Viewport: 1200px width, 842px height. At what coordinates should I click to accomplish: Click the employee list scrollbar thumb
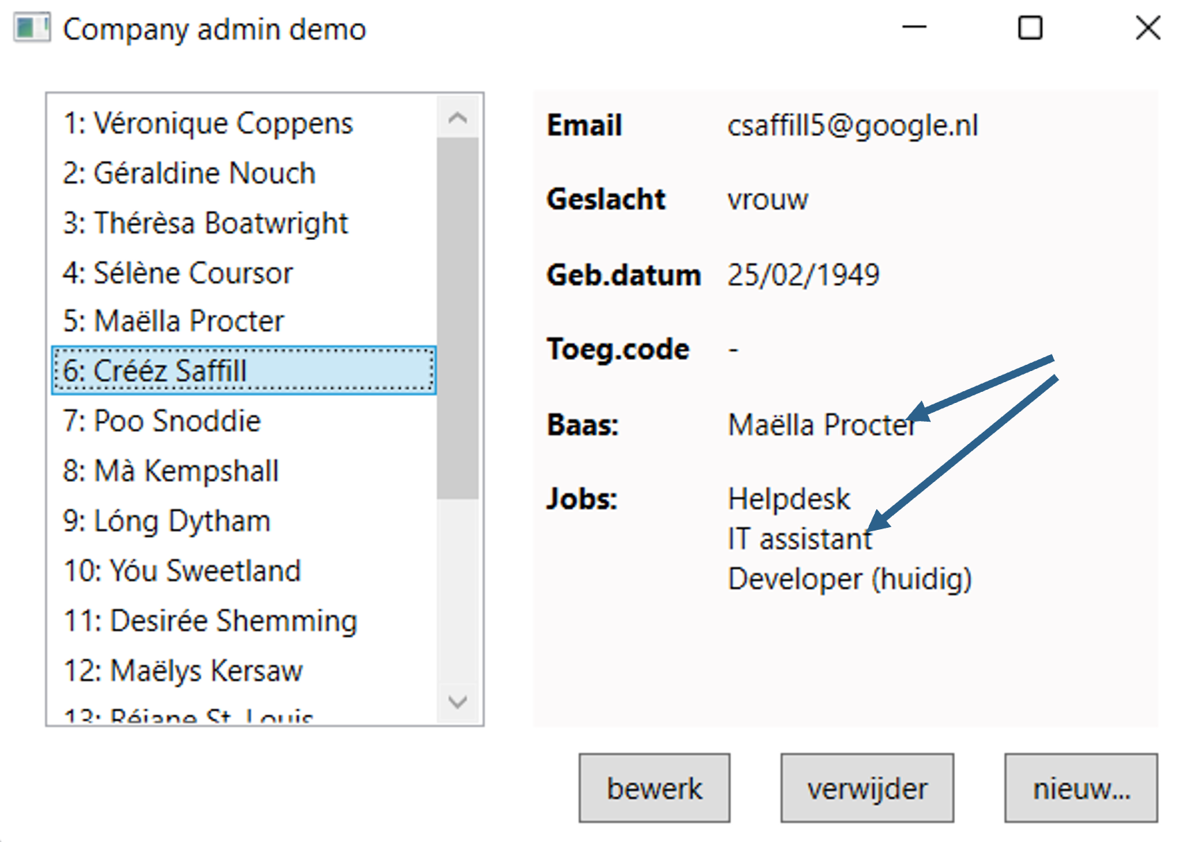[457, 318]
